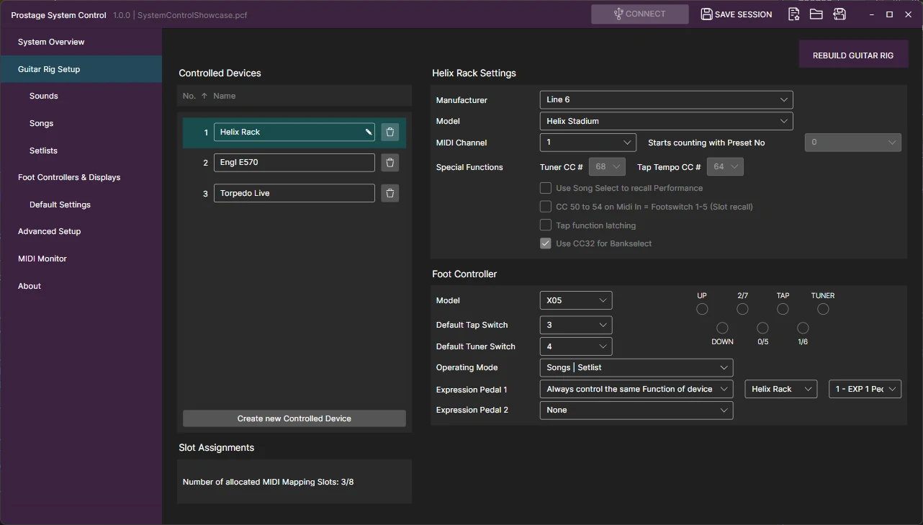Screen dimensions: 923x525
Task: Uncheck Use CC32 for Bankselect
Action: [546, 243]
